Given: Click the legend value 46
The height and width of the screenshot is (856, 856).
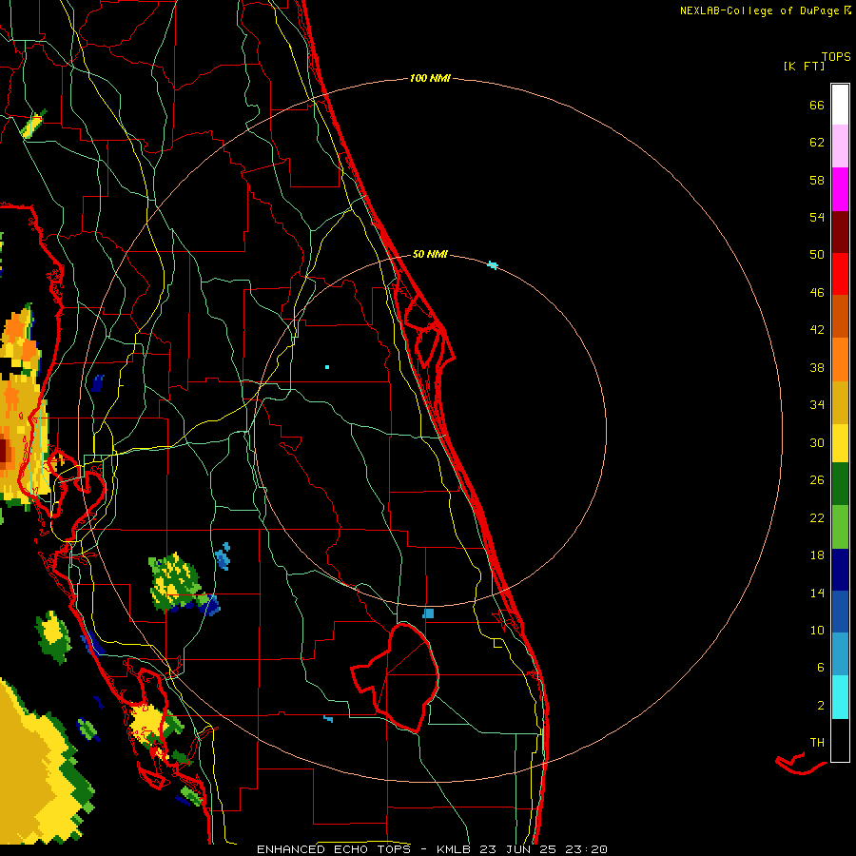Looking at the screenshot, I should [x=817, y=293].
